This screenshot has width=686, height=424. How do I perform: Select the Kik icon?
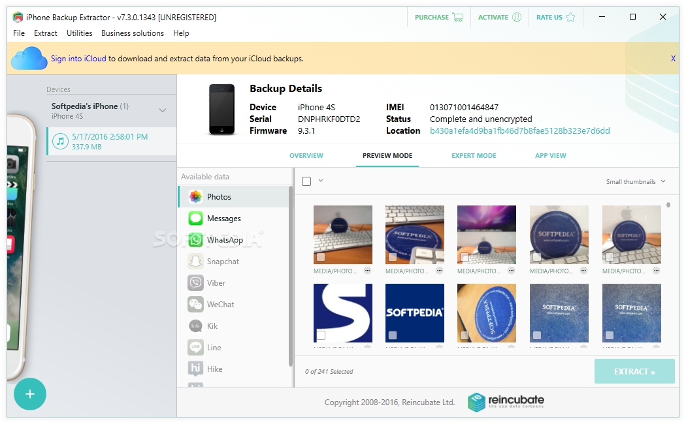195,326
